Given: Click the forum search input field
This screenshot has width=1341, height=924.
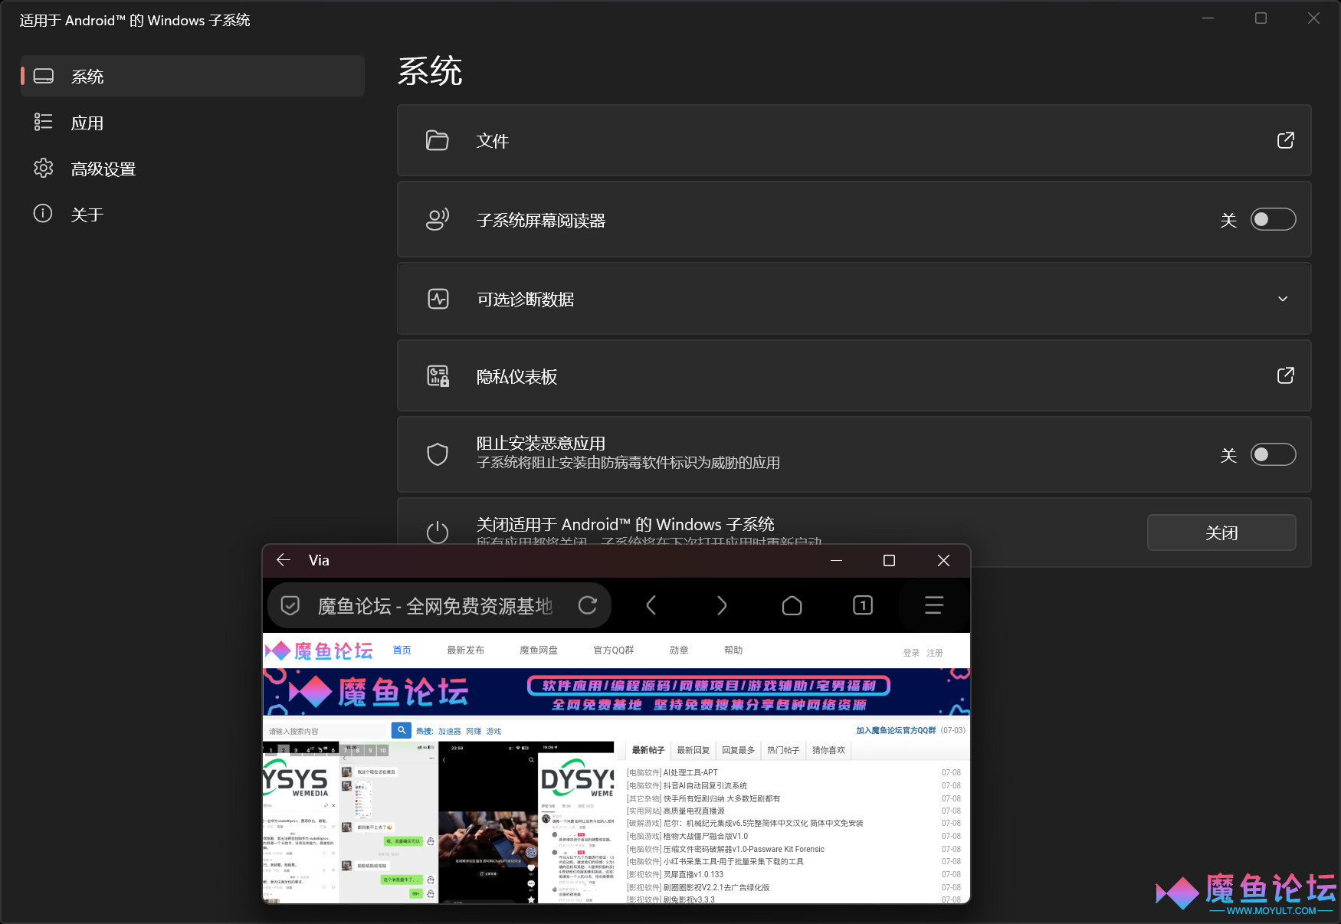Looking at the screenshot, I should click(x=328, y=731).
